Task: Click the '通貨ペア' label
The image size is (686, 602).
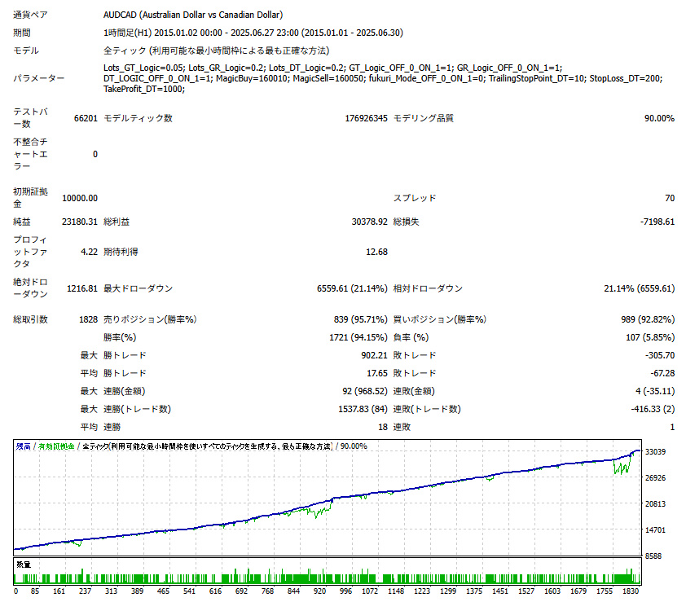Action: (x=30, y=15)
